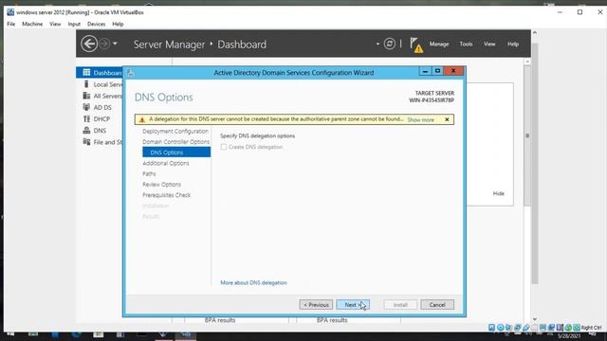Open the navigation history dropdown arrow
The image size is (607, 341).
pos(115,44)
